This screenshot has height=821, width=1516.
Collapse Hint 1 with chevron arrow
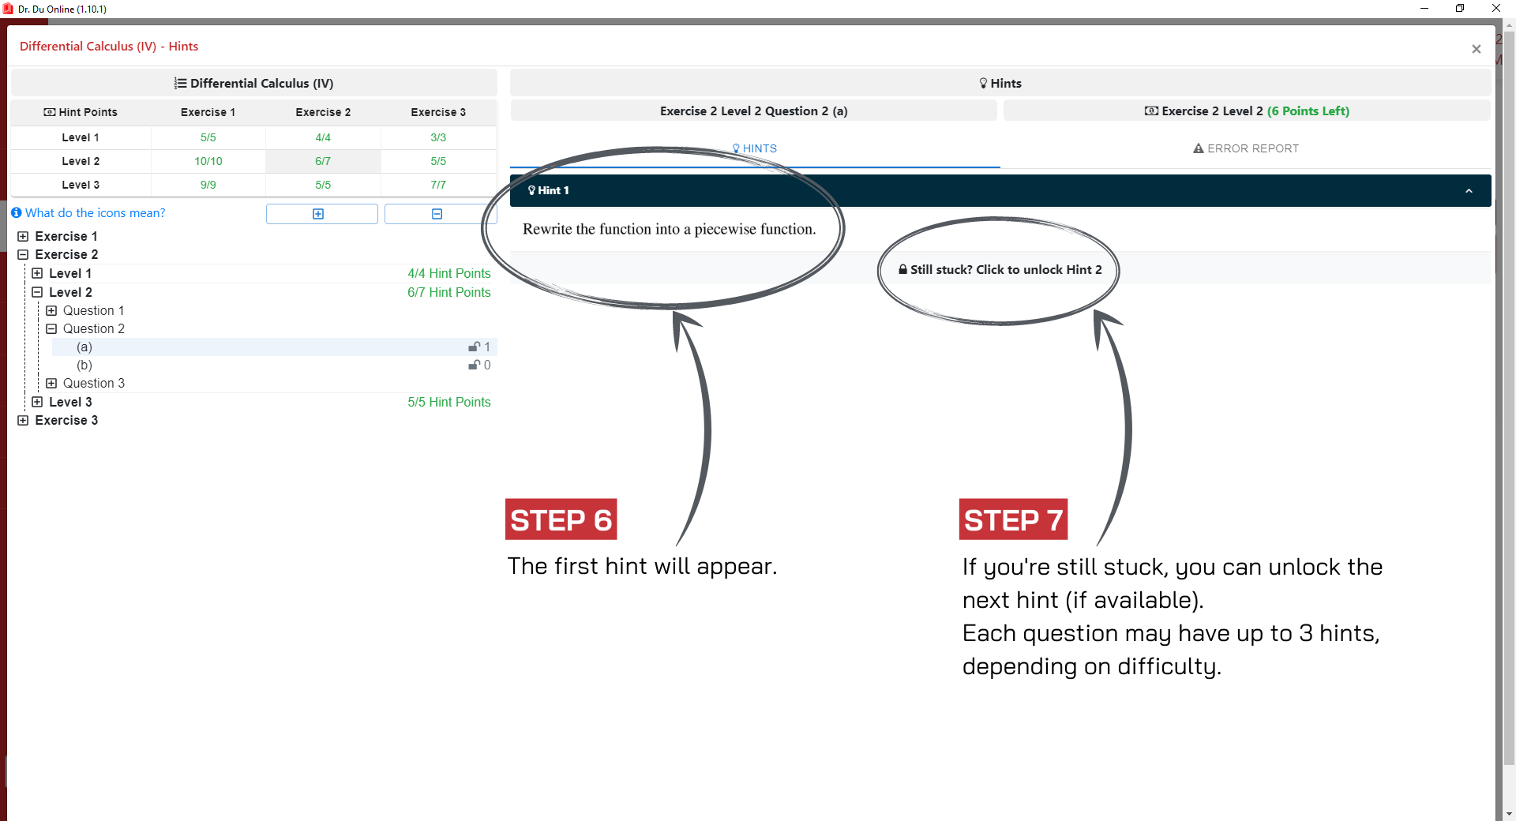(x=1469, y=191)
